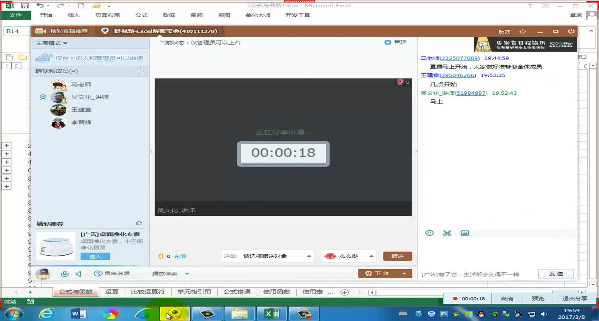Switch to the 运算 sheet tab
Image resolution: width=599 pixels, height=321 pixels.
(x=112, y=292)
